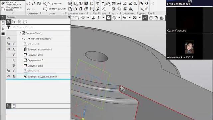Screen dimensions: 213x120
Task: Focus the tree search field Поиск
Action: (x=41, y=27)
